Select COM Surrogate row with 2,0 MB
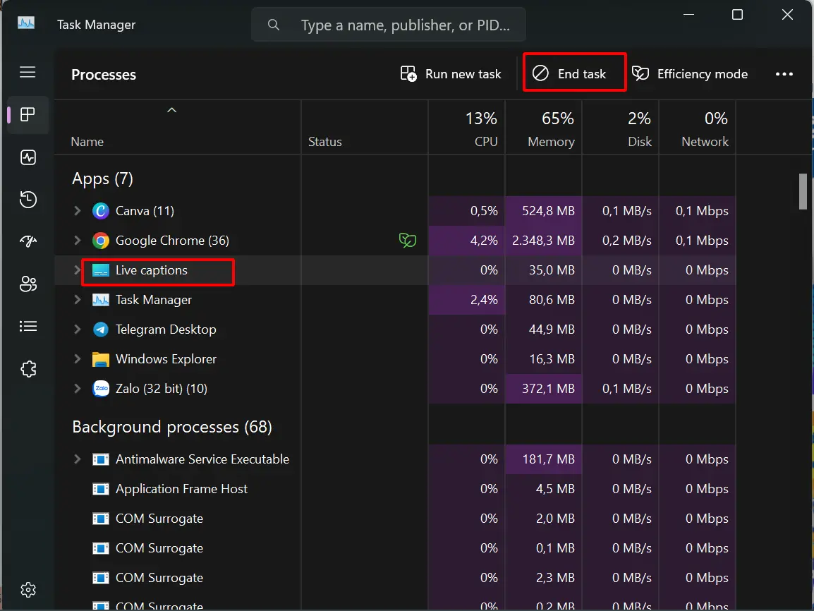Screen dimensions: 814x611 (x=394, y=518)
